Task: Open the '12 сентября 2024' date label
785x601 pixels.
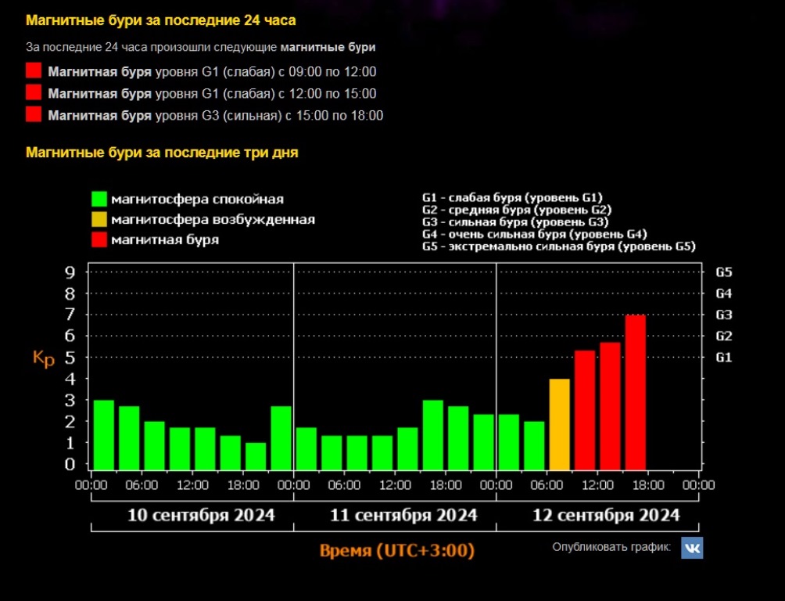Action: click(x=606, y=515)
